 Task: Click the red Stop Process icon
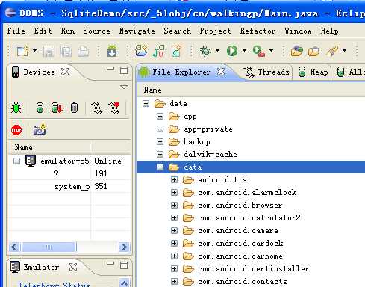16,130
